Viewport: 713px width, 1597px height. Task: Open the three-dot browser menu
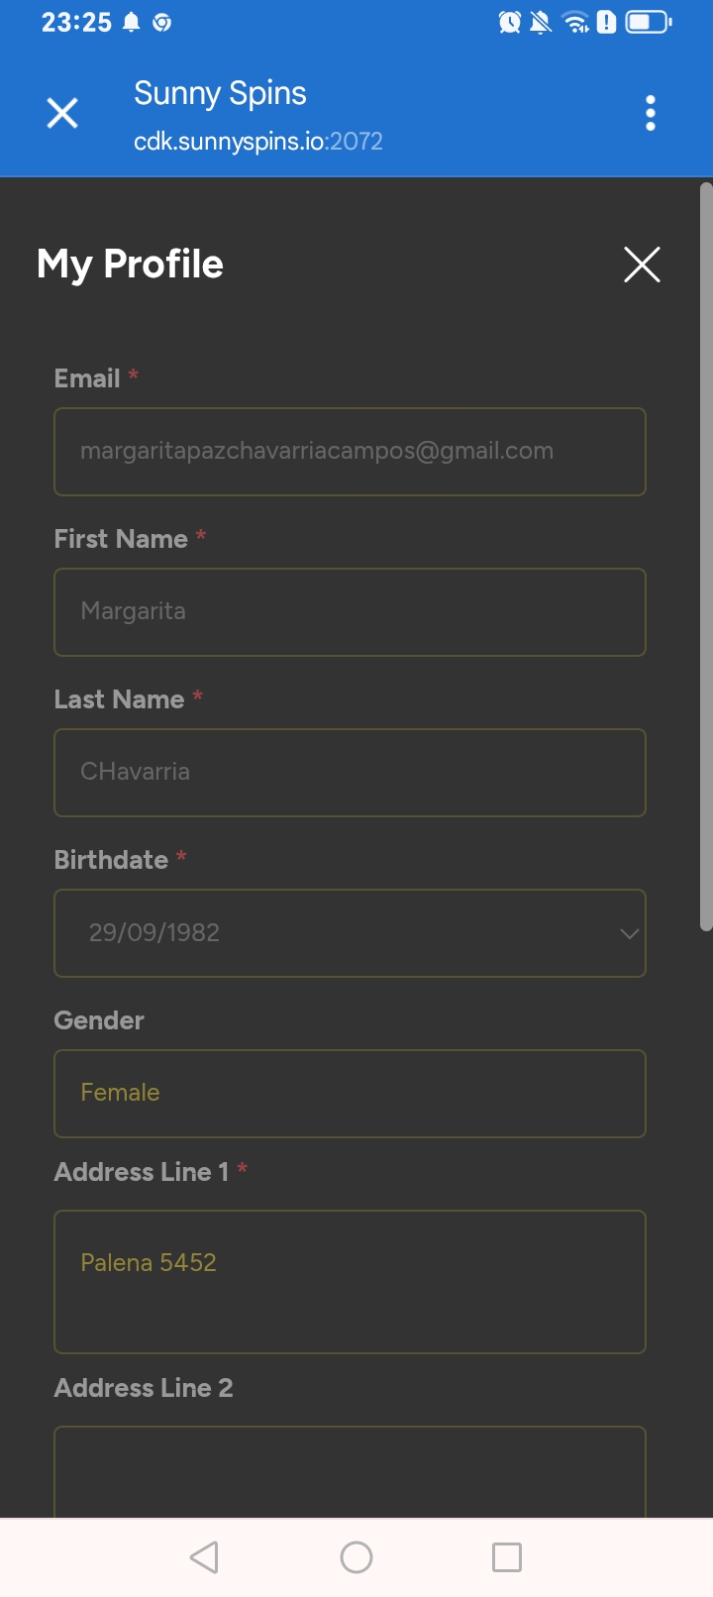(650, 114)
